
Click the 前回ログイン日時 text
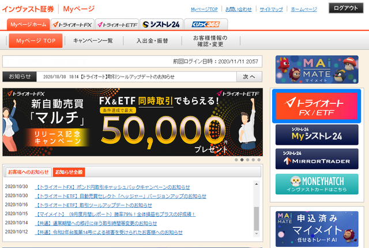click(x=216, y=62)
